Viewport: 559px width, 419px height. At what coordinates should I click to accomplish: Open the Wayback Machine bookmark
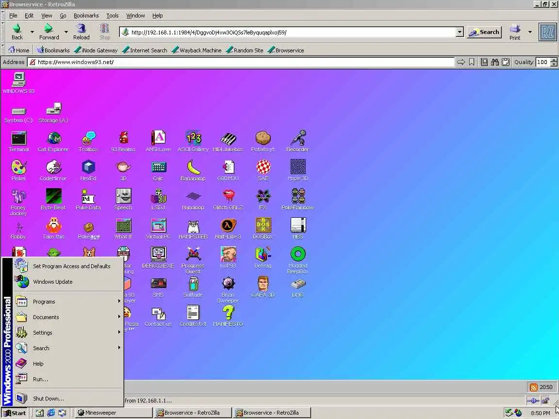tap(197, 50)
